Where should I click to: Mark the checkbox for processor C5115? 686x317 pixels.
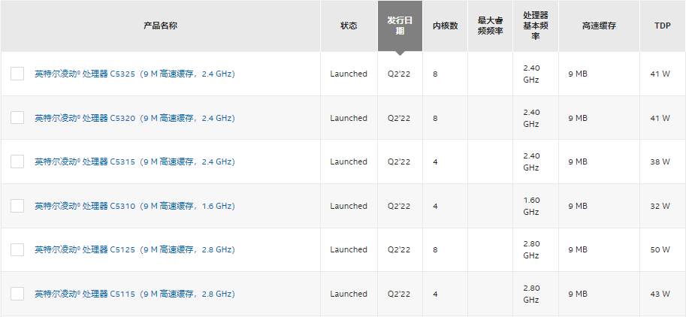(17, 294)
